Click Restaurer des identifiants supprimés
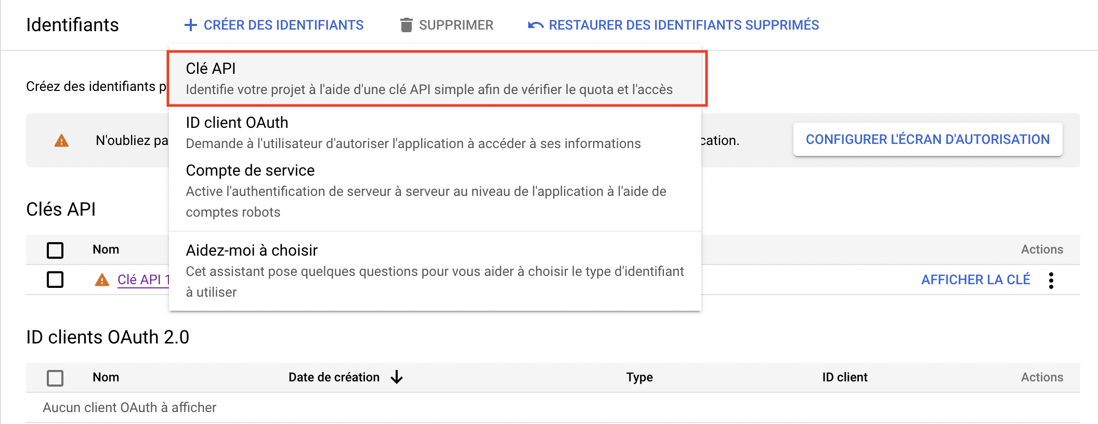1098x424 pixels. click(673, 25)
